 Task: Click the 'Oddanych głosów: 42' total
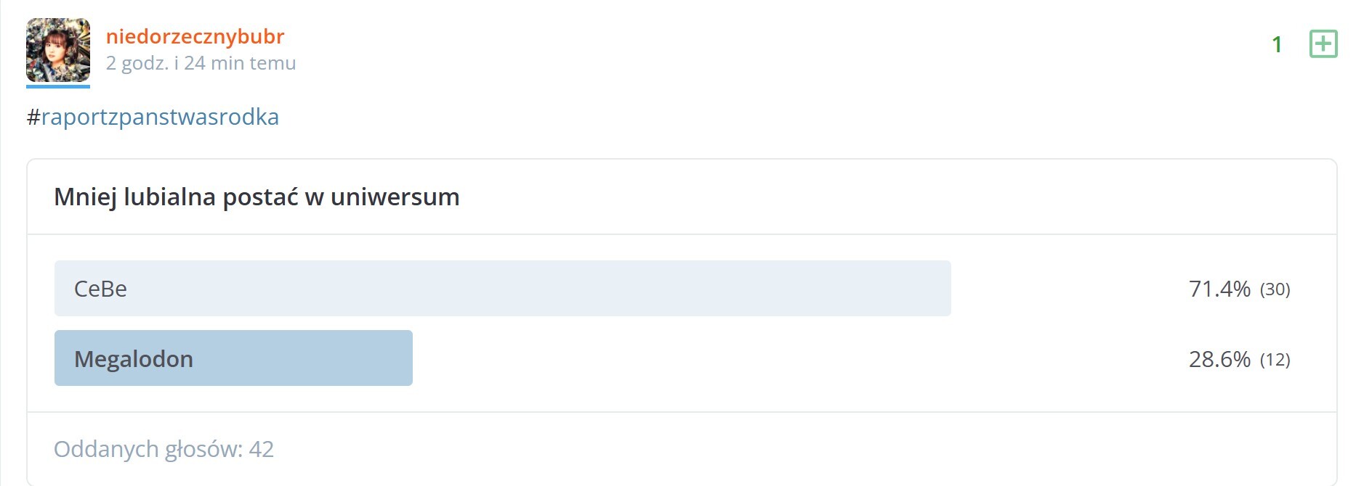[164, 449]
